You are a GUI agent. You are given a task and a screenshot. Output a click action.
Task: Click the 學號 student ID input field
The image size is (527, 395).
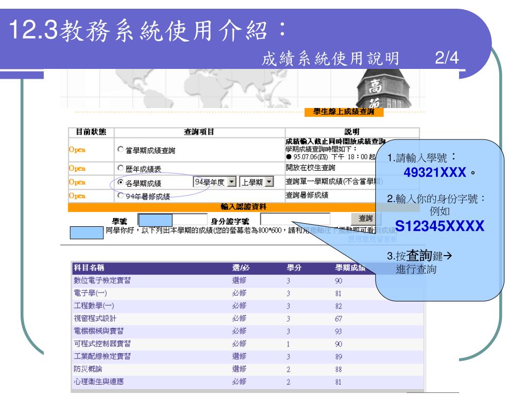click(x=172, y=220)
